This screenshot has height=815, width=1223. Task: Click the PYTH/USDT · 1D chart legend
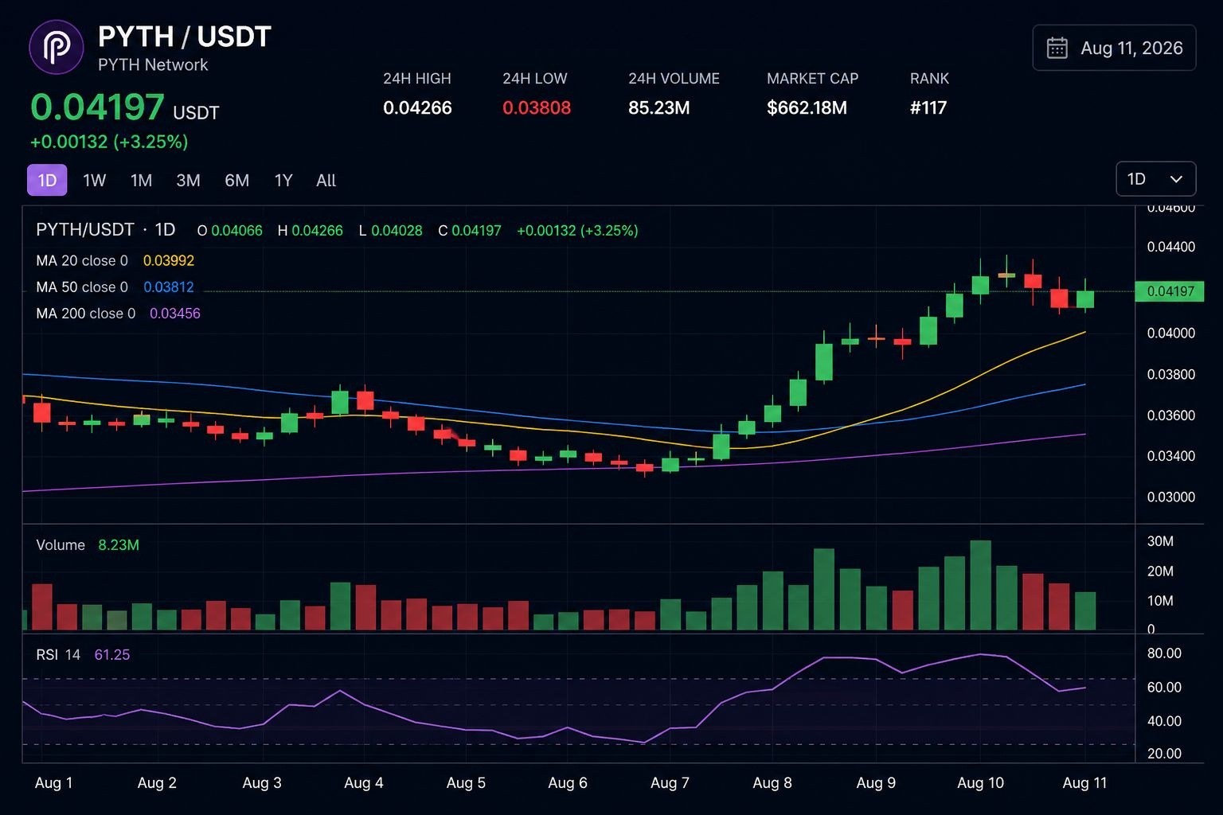pyautogui.click(x=106, y=230)
